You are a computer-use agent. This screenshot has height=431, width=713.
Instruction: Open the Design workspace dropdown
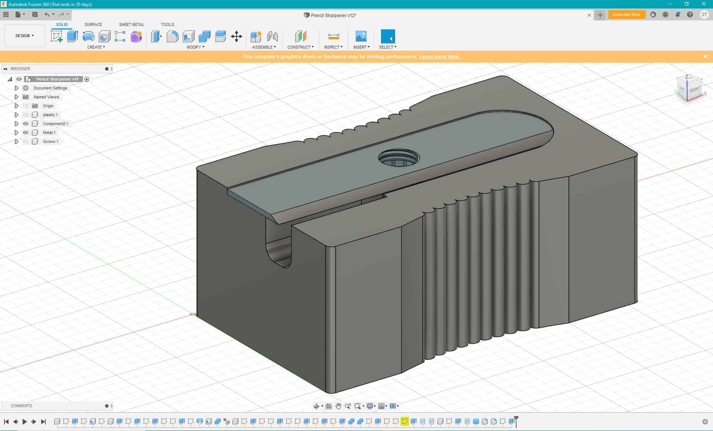click(x=25, y=36)
